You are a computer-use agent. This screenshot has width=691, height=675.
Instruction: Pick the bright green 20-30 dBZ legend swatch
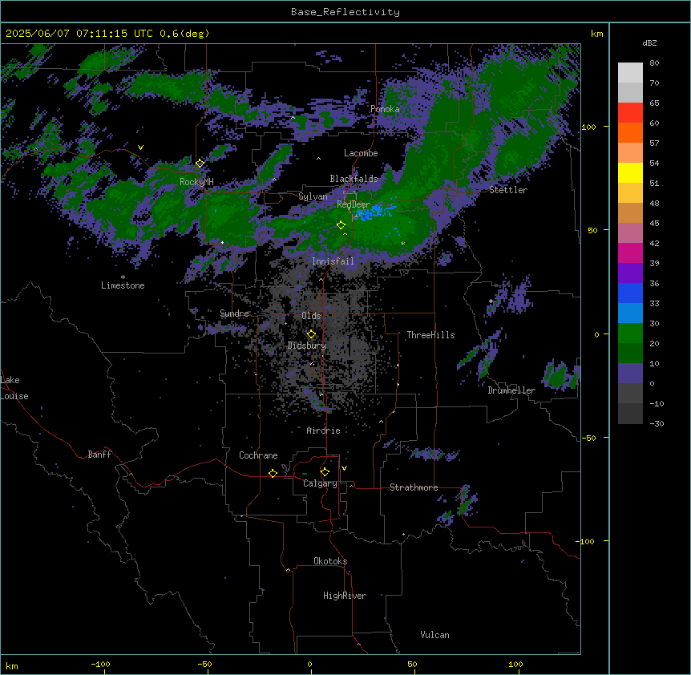(630, 333)
